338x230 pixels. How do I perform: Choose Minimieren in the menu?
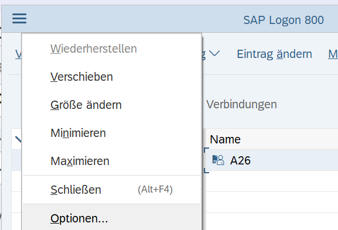tap(112, 133)
